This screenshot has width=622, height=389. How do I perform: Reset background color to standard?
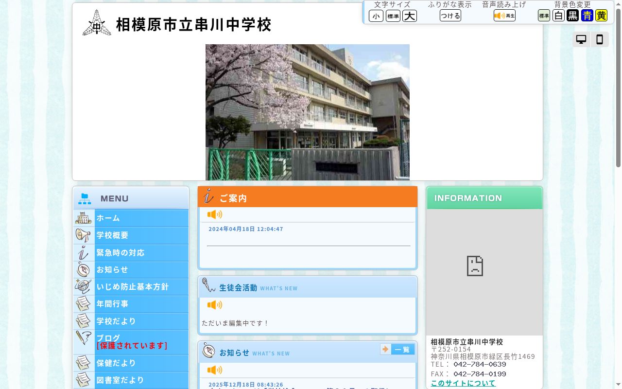tap(544, 16)
